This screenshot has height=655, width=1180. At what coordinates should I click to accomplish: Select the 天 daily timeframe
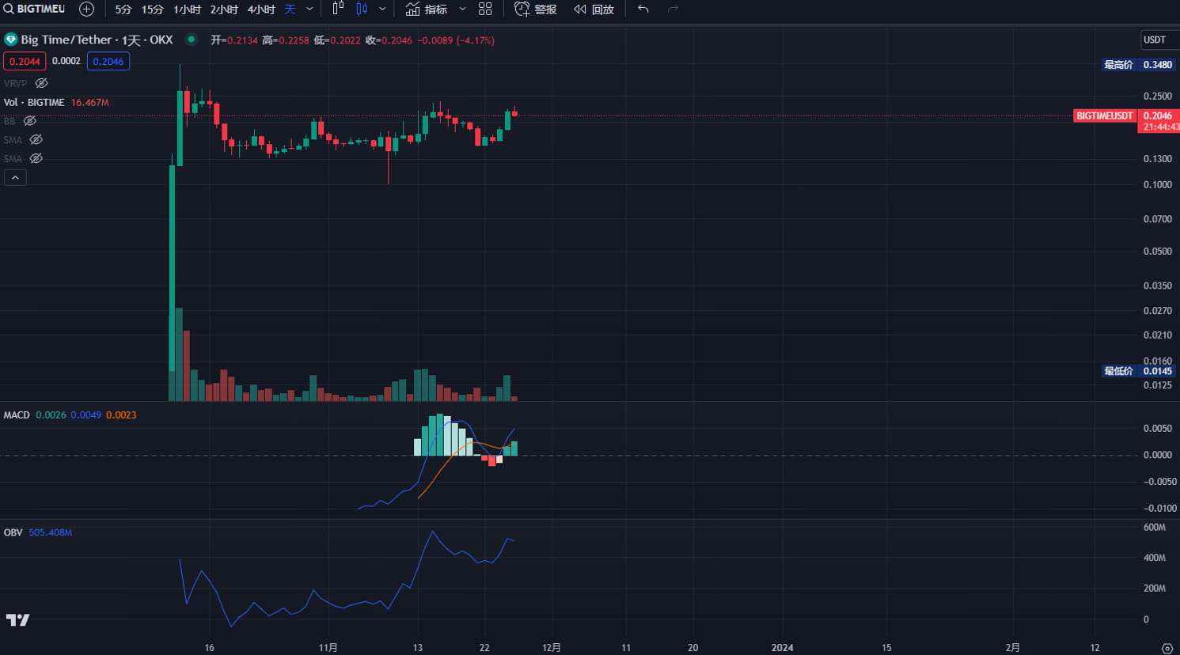pyautogui.click(x=290, y=9)
